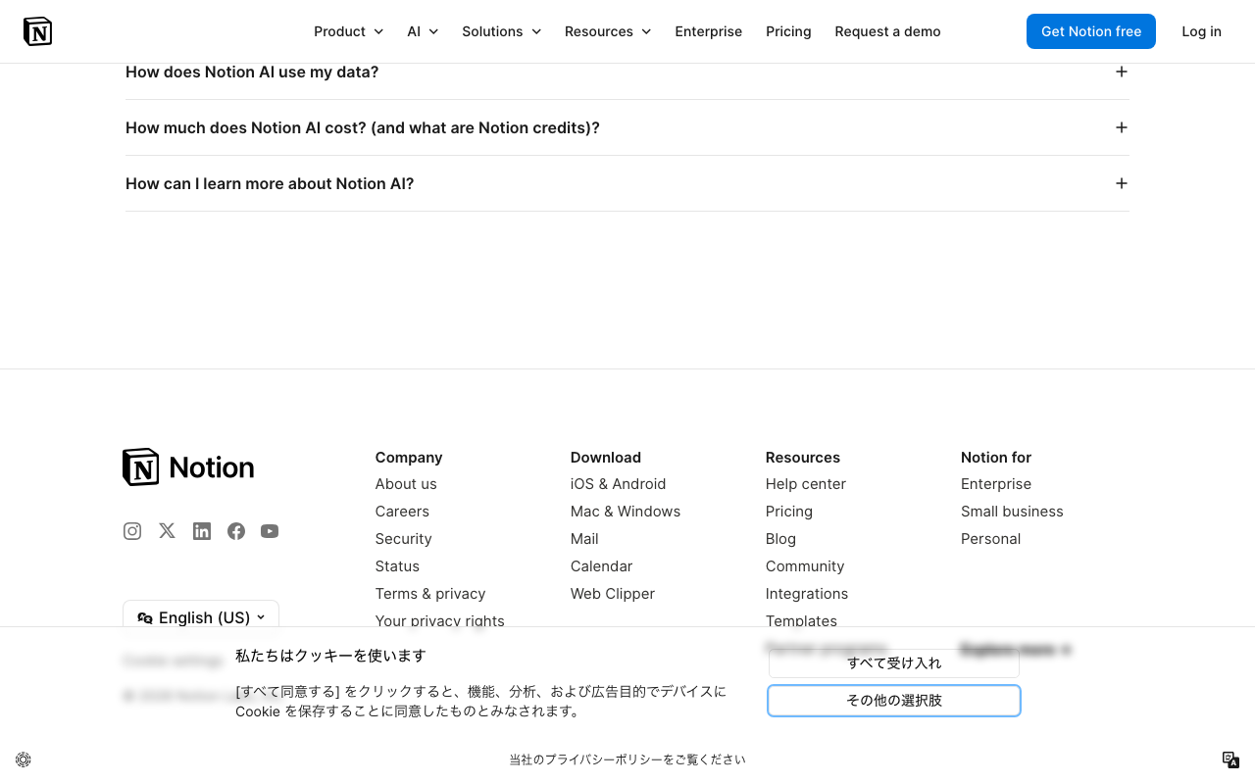Open the English (US) language selector
The height and width of the screenshot is (784, 1255).
click(201, 617)
